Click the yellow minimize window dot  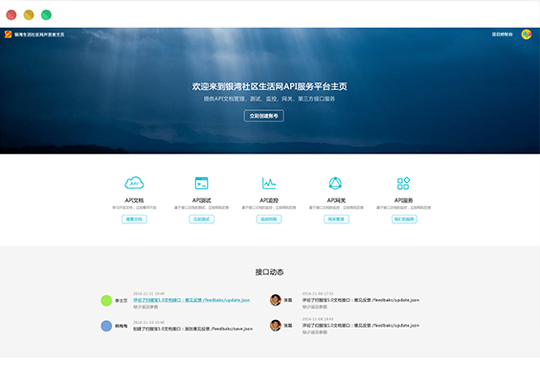pos(29,14)
